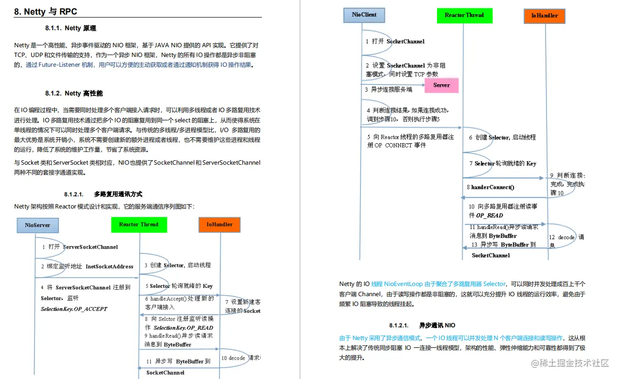Click the blue NioClient box at top right

[x=364, y=15]
